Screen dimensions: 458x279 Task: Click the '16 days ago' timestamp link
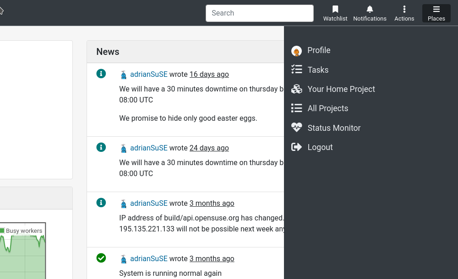[x=209, y=74]
